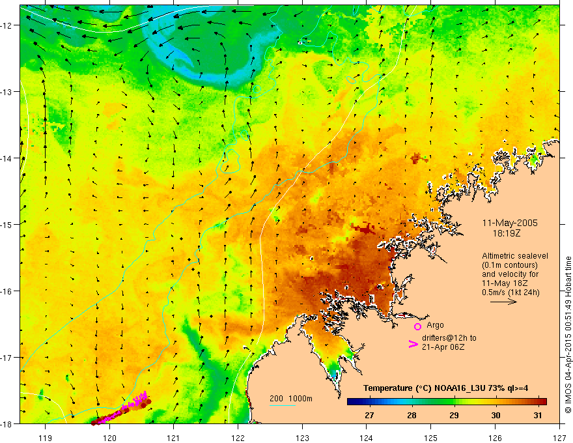Click the '124' longitude axis label
The image size is (573, 443).
tap(367, 438)
